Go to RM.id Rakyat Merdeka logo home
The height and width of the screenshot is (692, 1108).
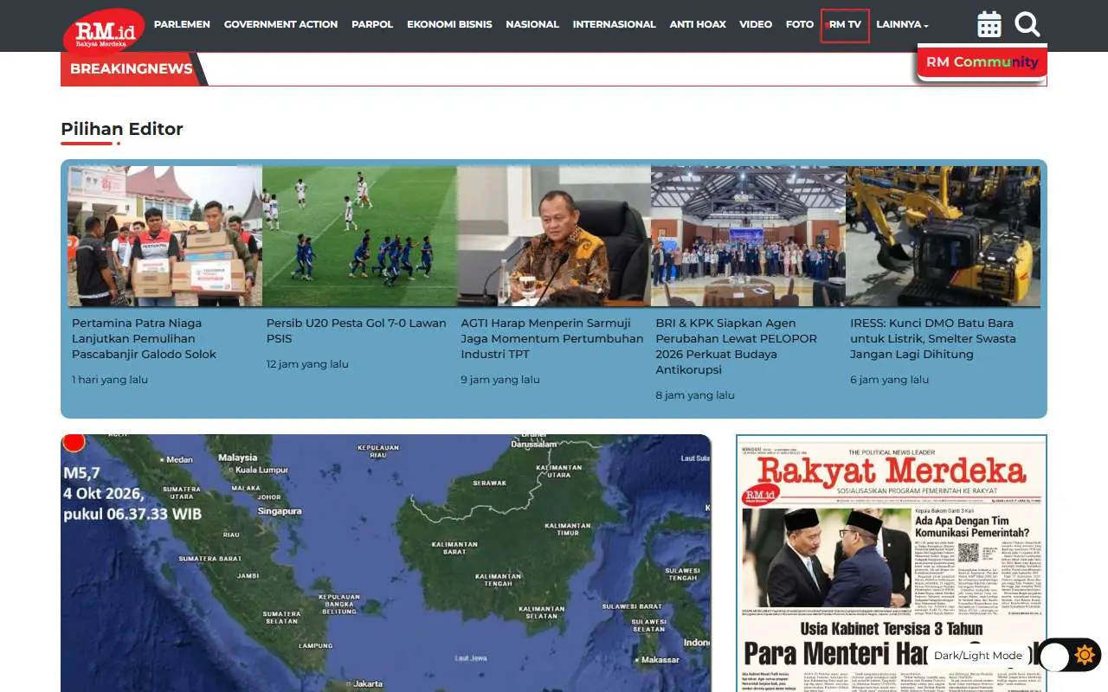pos(105,32)
